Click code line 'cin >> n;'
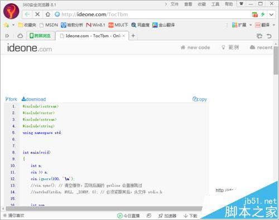 [x=39, y=172]
